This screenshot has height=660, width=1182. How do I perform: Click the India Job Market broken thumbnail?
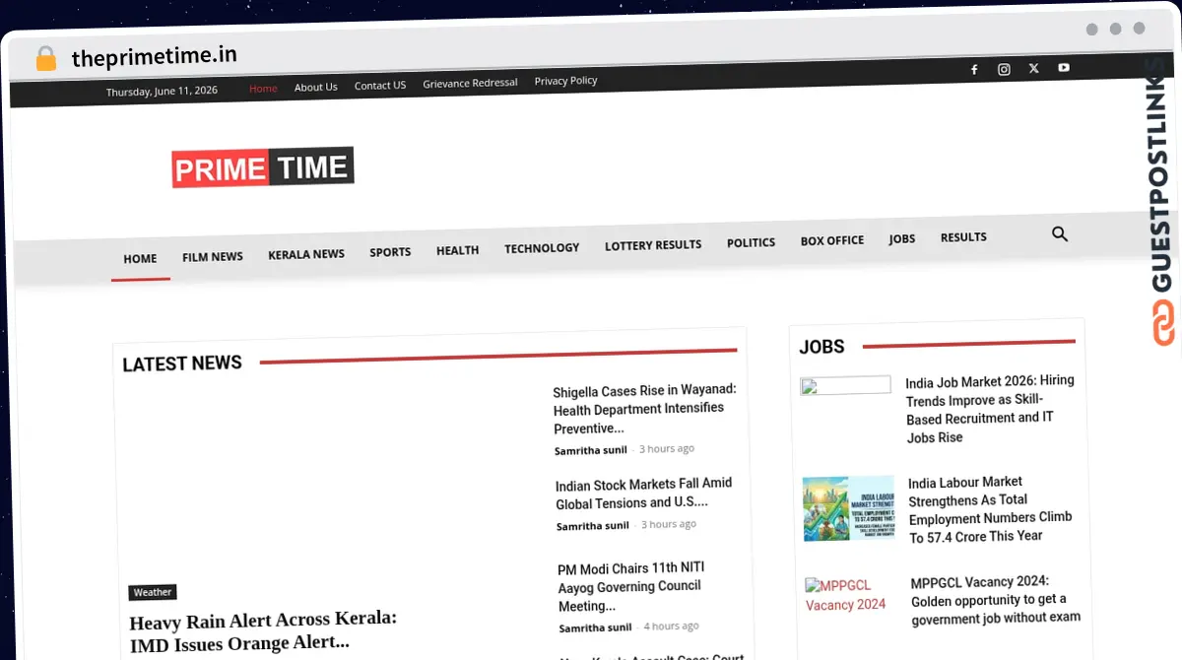(845, 386)
